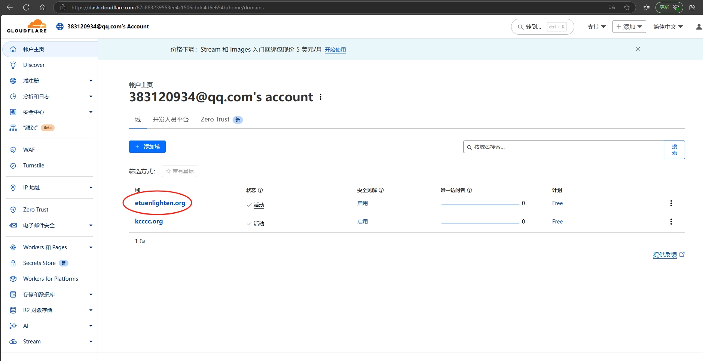
Task: Click 开始使用 link in the banner
Action: tap(335, 50)
